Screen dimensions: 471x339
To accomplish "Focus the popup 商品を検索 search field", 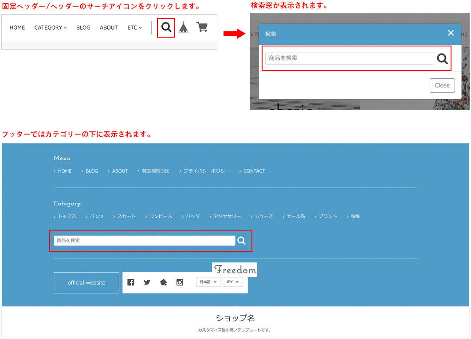I will point(349,58).
